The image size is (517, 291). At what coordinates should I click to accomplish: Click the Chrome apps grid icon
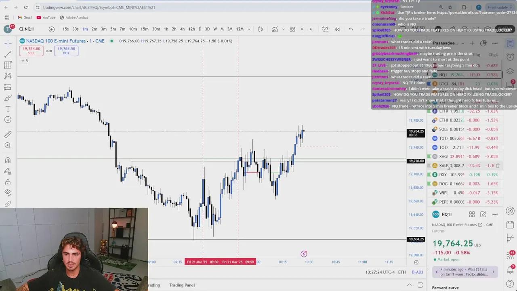coord(7,17)
